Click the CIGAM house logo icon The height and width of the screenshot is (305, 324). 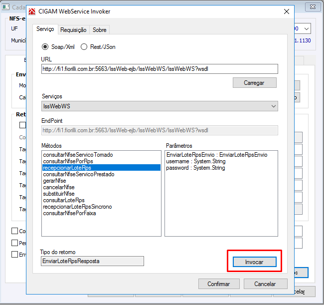(32, 11)
